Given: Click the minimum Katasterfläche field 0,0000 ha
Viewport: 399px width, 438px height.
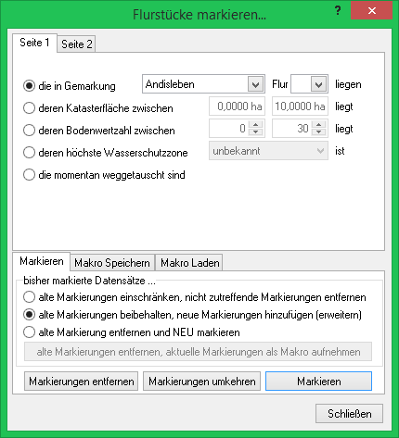Looking at the screenshot, I should 237,106.
